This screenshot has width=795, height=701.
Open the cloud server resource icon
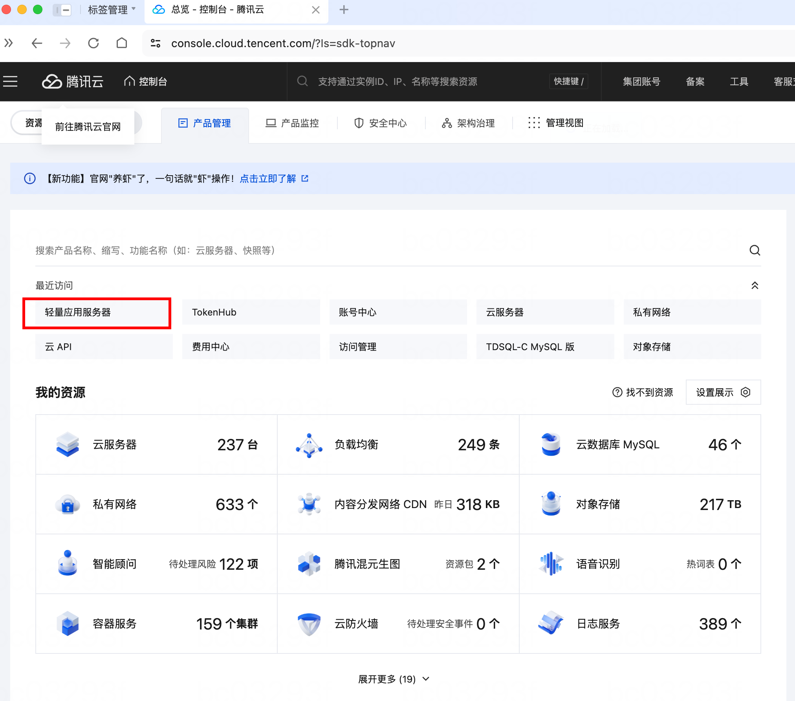point(68,444)
